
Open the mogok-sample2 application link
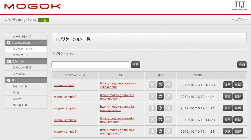coord(65,97)
